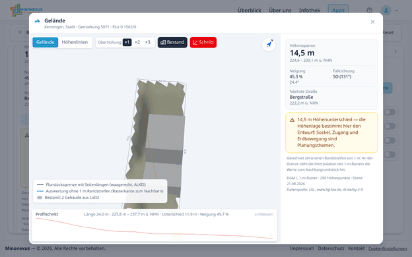This screenshot has width=412, height=257.
Task: Click the Auswertung ohne 1 m Randstreifen legend entry
Action: click(x=100, y=191)
